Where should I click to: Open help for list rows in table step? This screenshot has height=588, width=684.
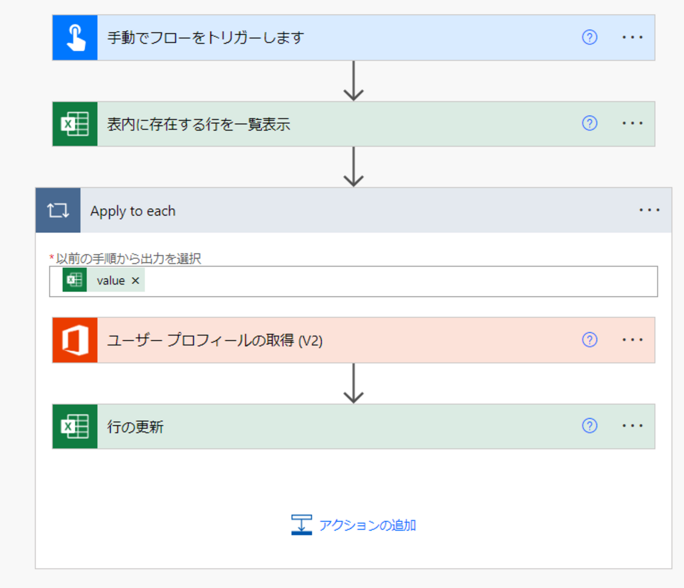pyautogui.click(x=589, y=123)
